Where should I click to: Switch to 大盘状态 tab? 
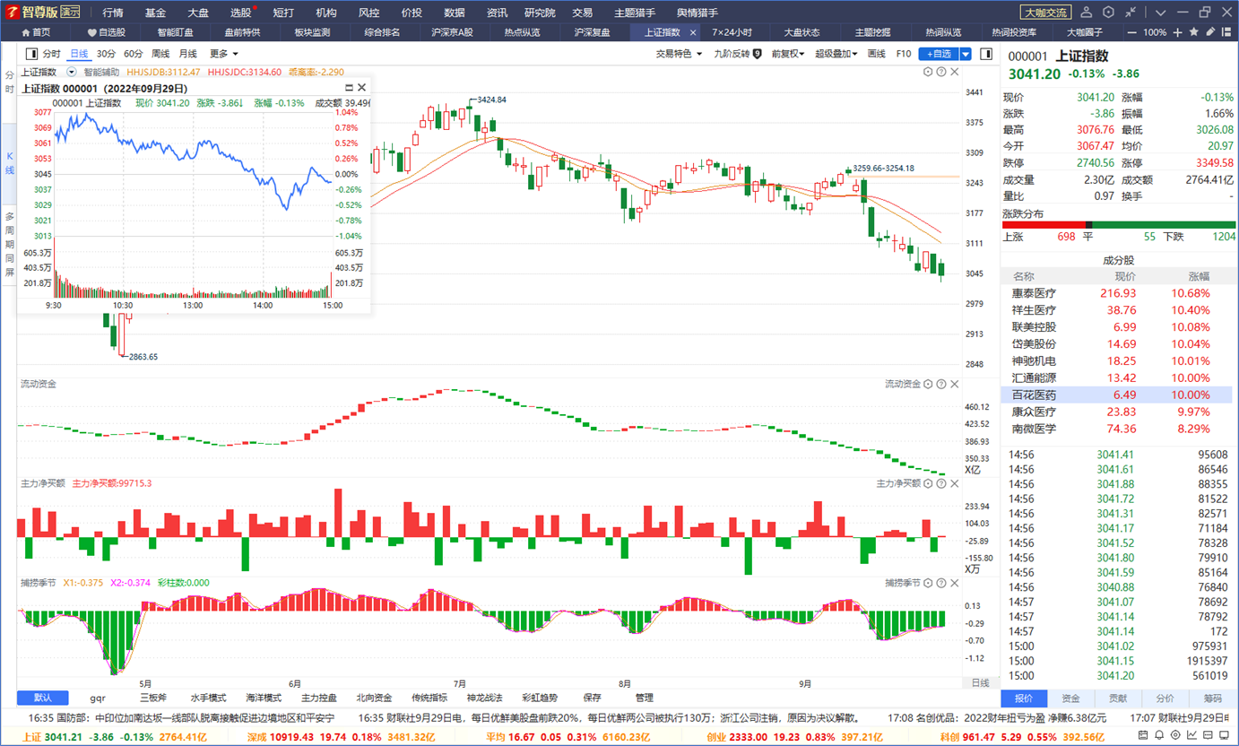coord(801,32)
